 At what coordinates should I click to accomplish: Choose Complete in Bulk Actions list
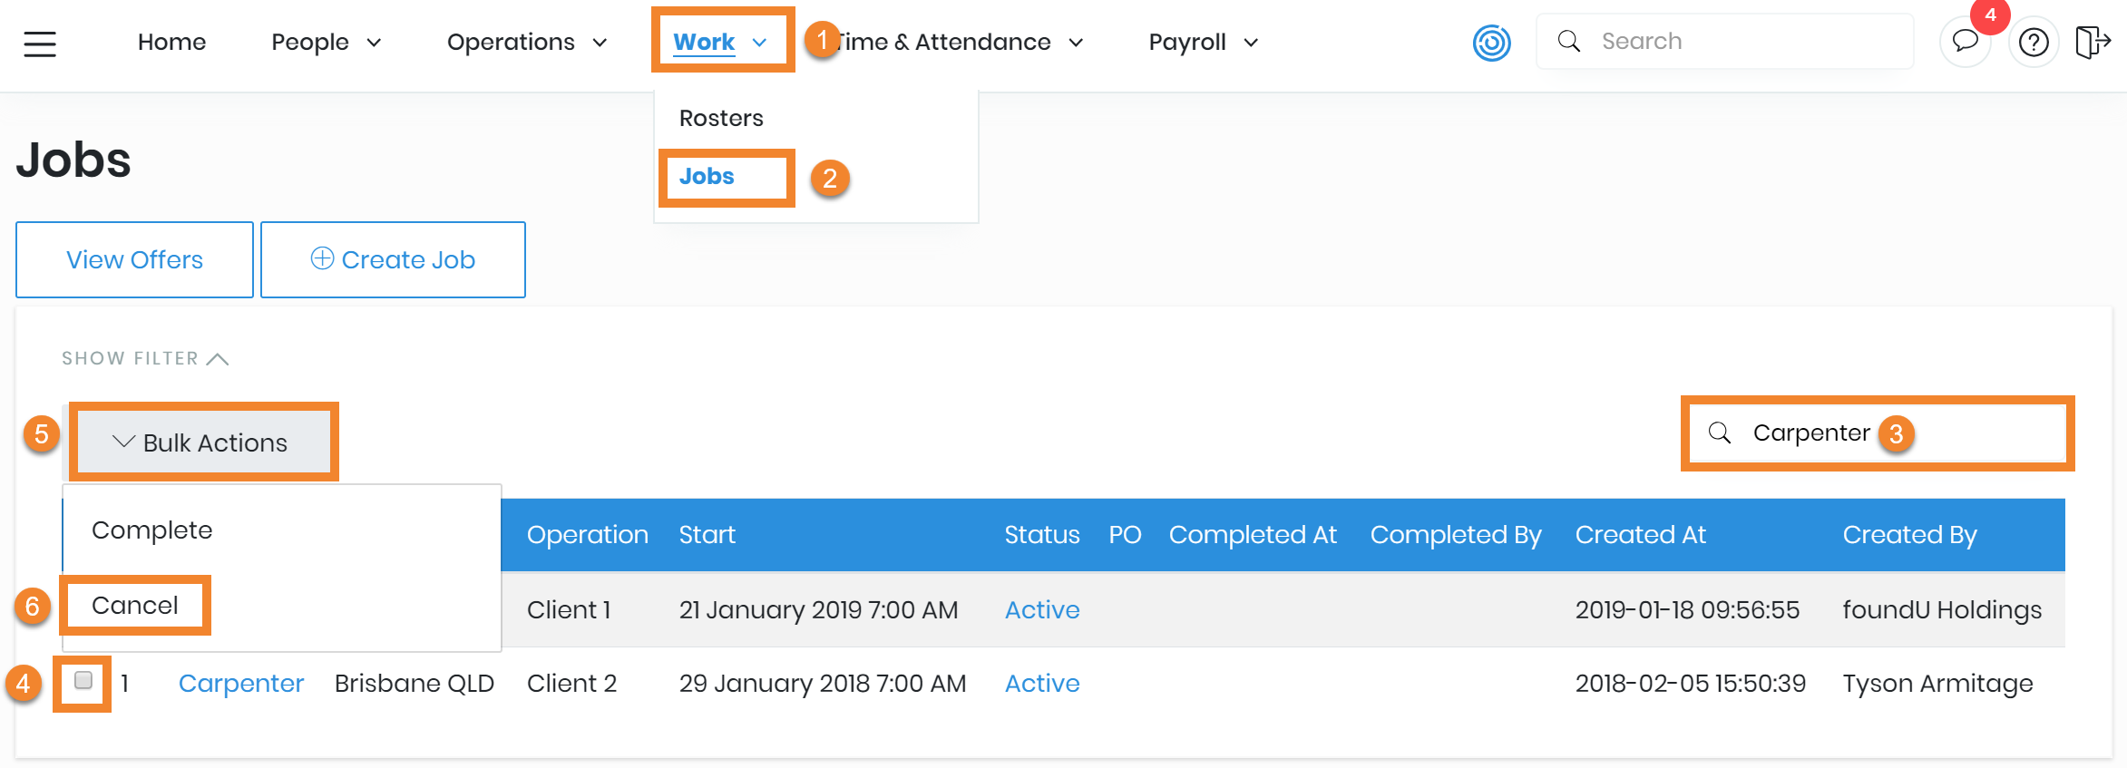(151, 530)
